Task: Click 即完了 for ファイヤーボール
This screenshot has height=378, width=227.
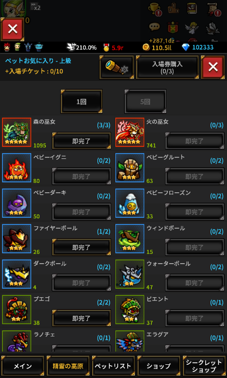Action: coord(81,247)
